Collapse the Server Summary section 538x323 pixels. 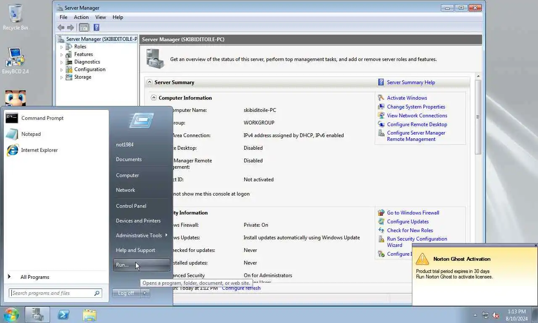149,82
